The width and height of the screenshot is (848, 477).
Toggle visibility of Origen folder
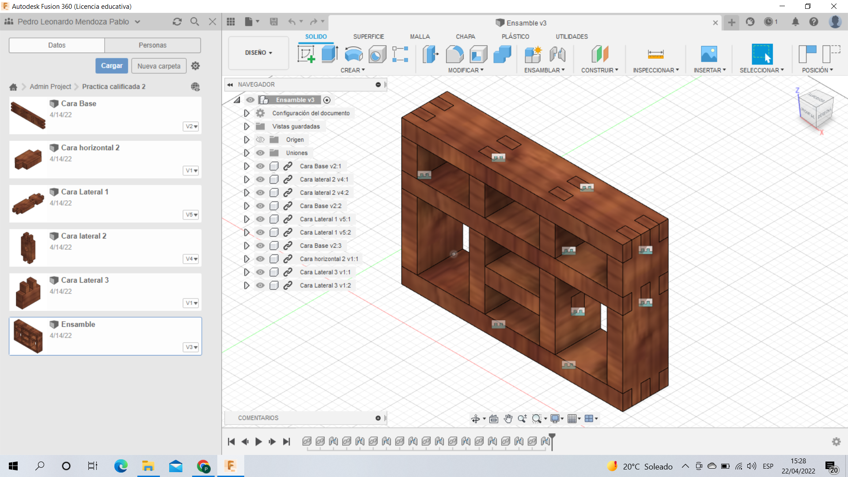click(x=260, y=140)
